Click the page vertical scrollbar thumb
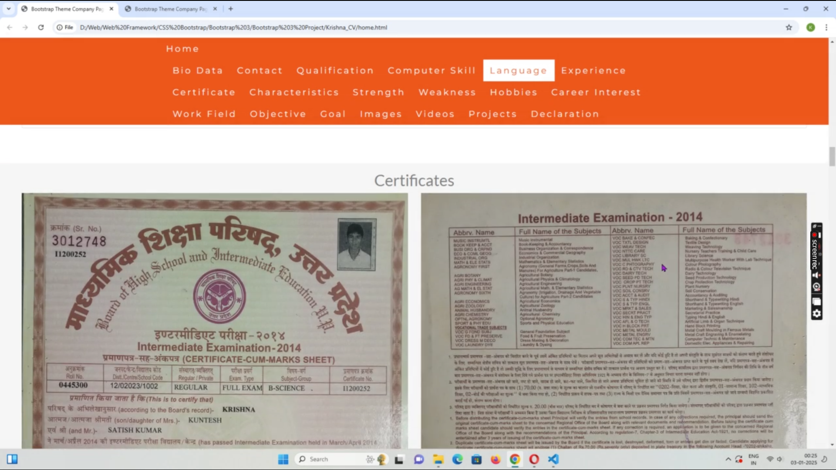Image resolution: width=836 pixels, height=470 pixels. tap(832, 157)
